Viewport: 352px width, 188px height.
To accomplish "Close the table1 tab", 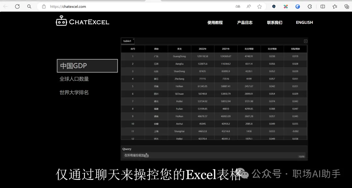I will [133, 39].
